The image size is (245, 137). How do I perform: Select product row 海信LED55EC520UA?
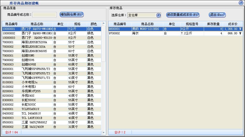click(x=37, y=42)
